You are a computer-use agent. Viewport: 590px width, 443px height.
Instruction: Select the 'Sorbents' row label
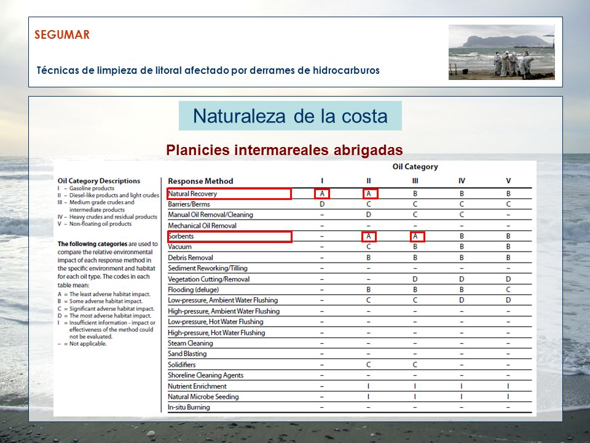(x=181, y=236)
